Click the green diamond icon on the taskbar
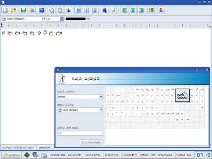This screenshot has height=159, width=212. click(27, 155)
